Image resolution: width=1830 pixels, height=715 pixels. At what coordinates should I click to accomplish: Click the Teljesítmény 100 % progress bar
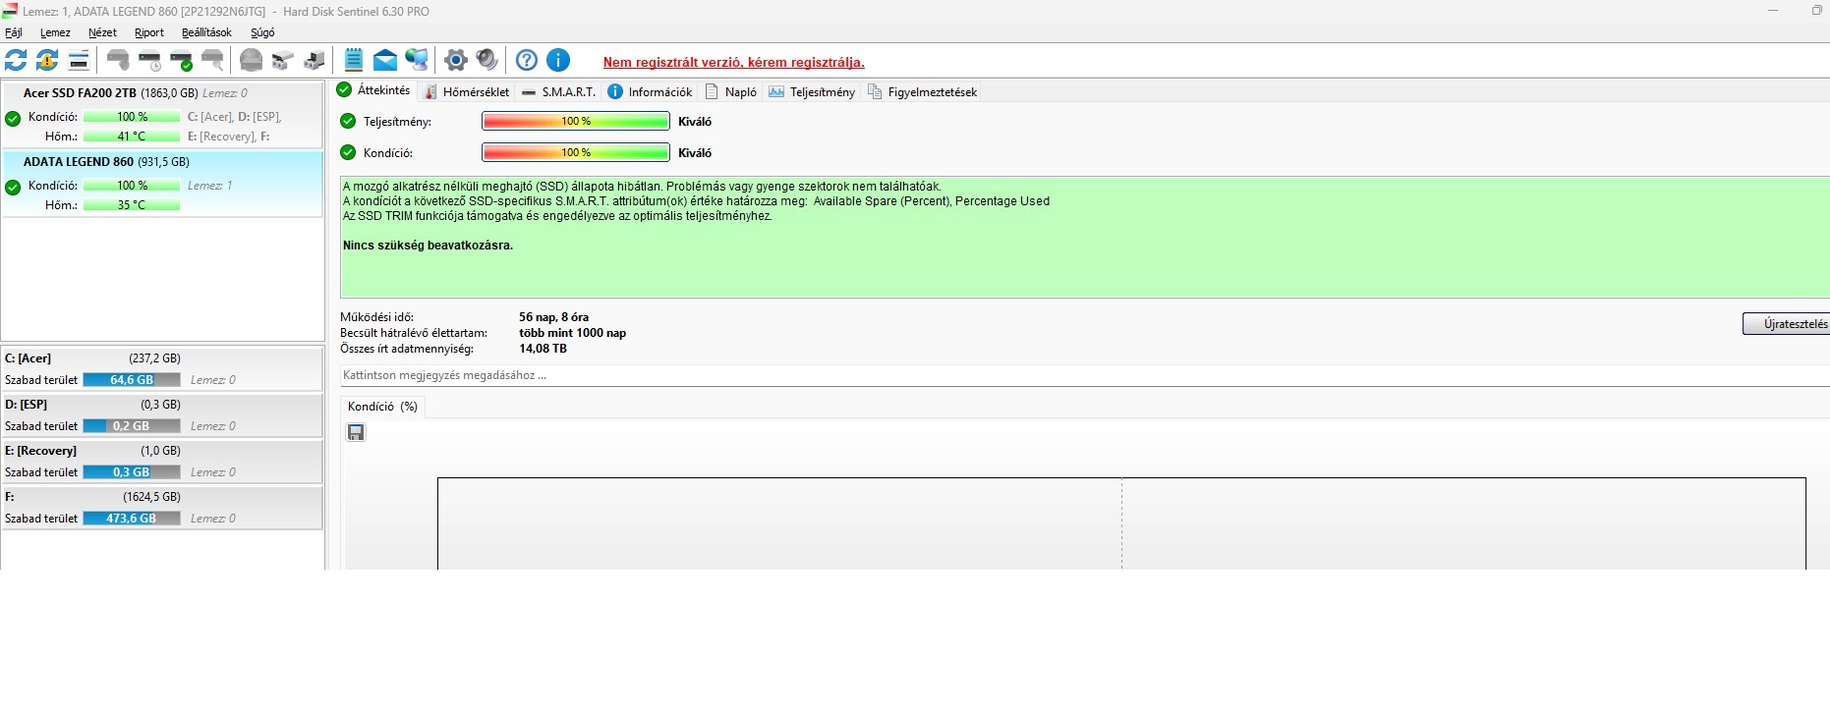(576, 121)
